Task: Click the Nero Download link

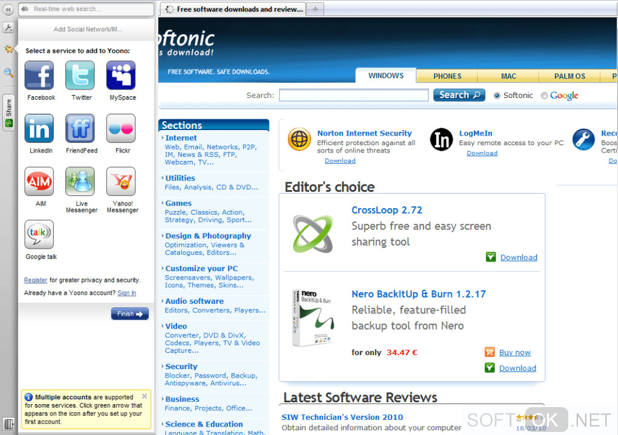Action: pyautogui.click(x=517, y=368)
